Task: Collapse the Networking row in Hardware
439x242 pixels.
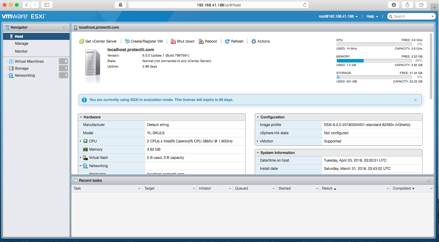Action: tap(81, 166)
